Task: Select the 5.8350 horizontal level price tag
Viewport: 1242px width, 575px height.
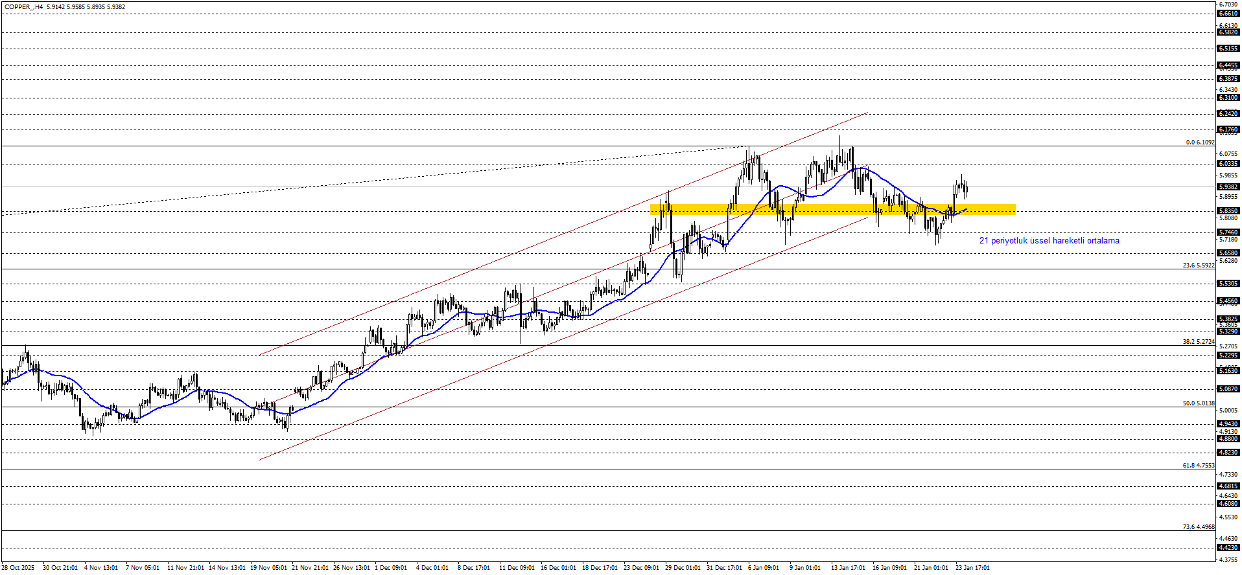Action: [x=1228, y=211]
